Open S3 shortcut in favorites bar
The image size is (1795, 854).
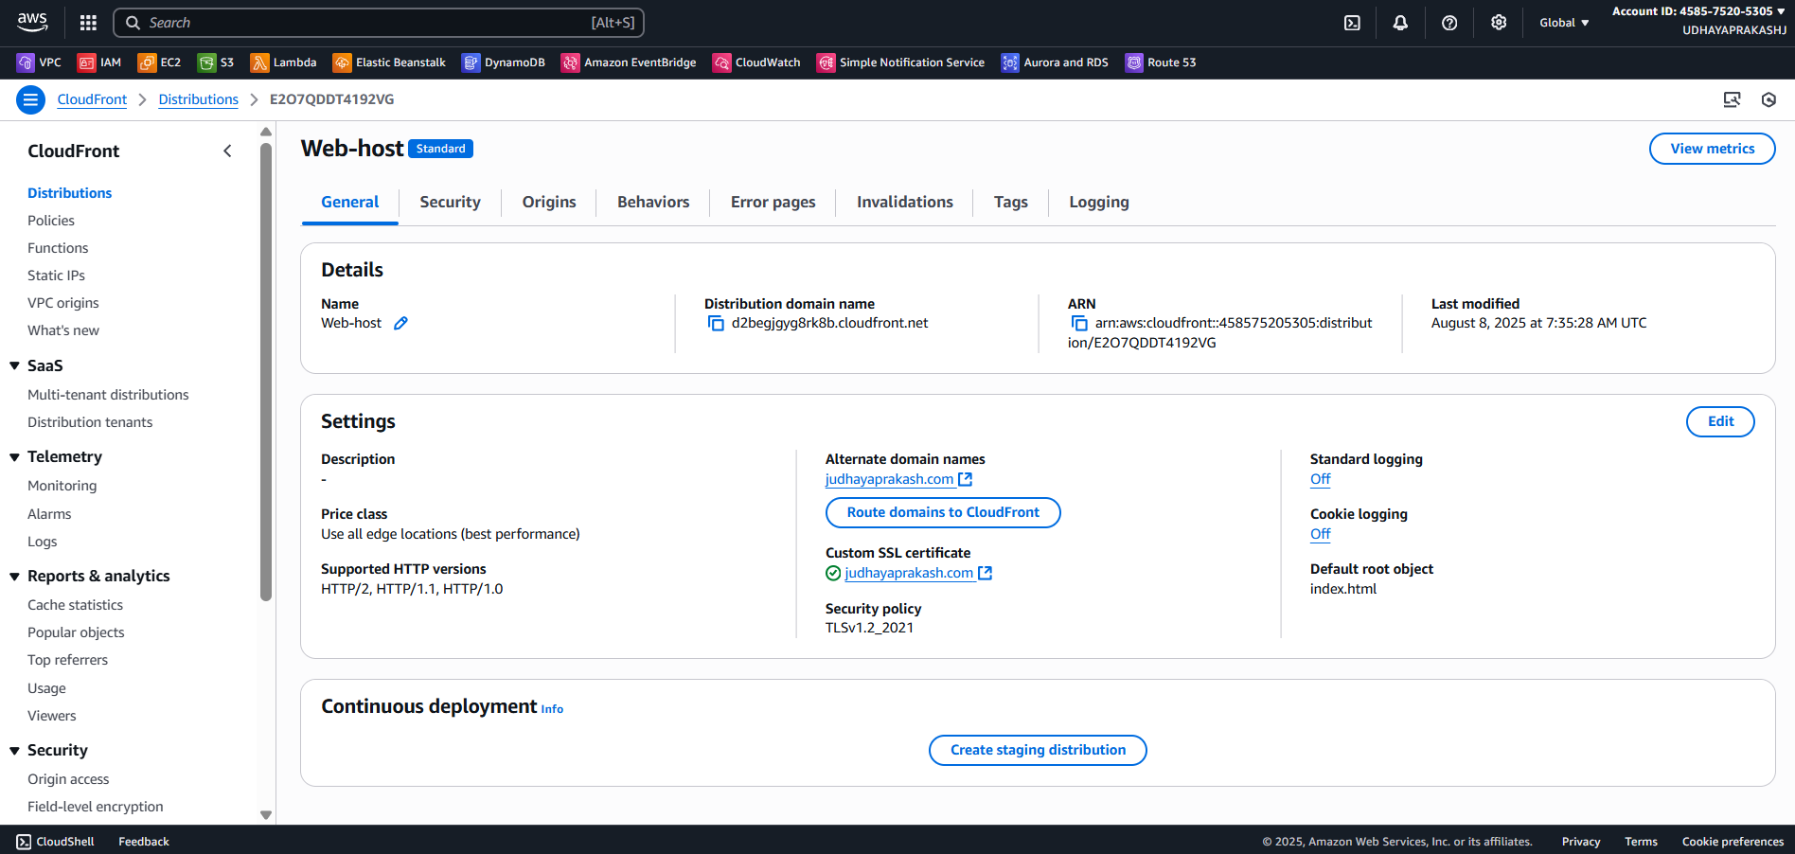pyautogui.click(x=216, y=62)
